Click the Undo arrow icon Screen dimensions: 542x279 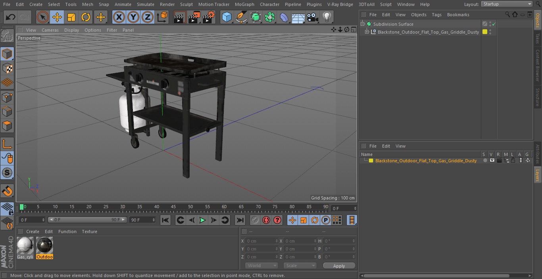pyautogui.click(x=10, y=17)
